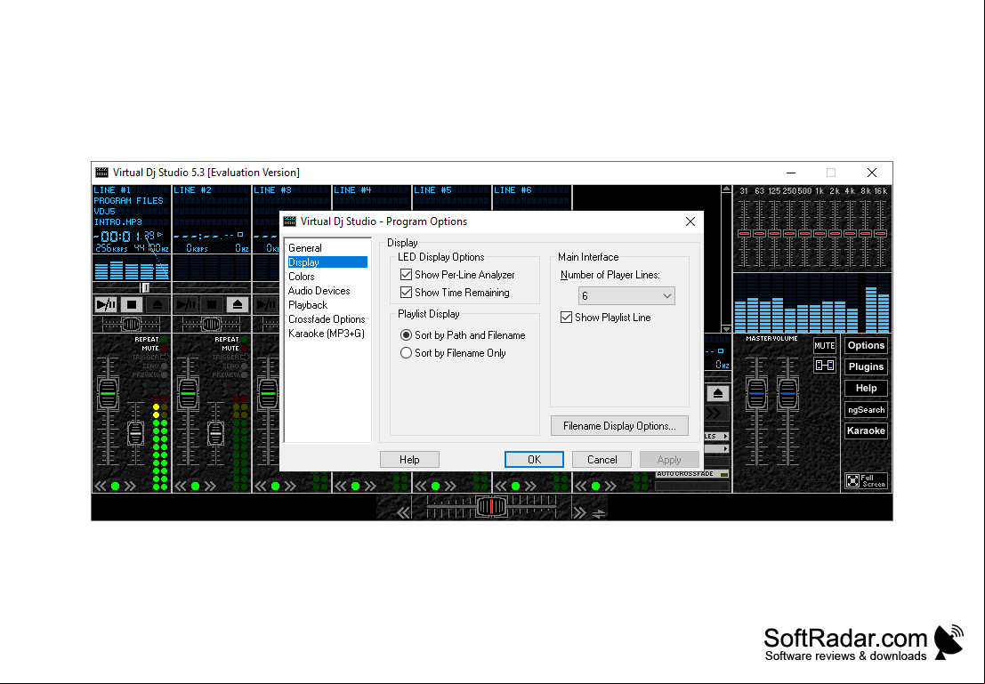This screenshot has height=684, width=985.
Task: Click Cancel in Program Options
Action: point(601,460)
